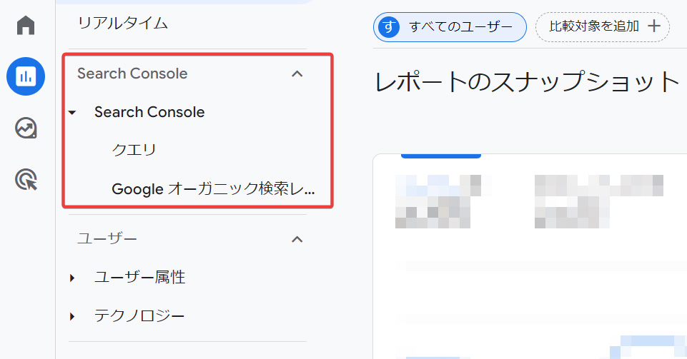687x359 pixels.
Task: Expand the ユーザー属性 triangle
Action: (x=72, y=278)
